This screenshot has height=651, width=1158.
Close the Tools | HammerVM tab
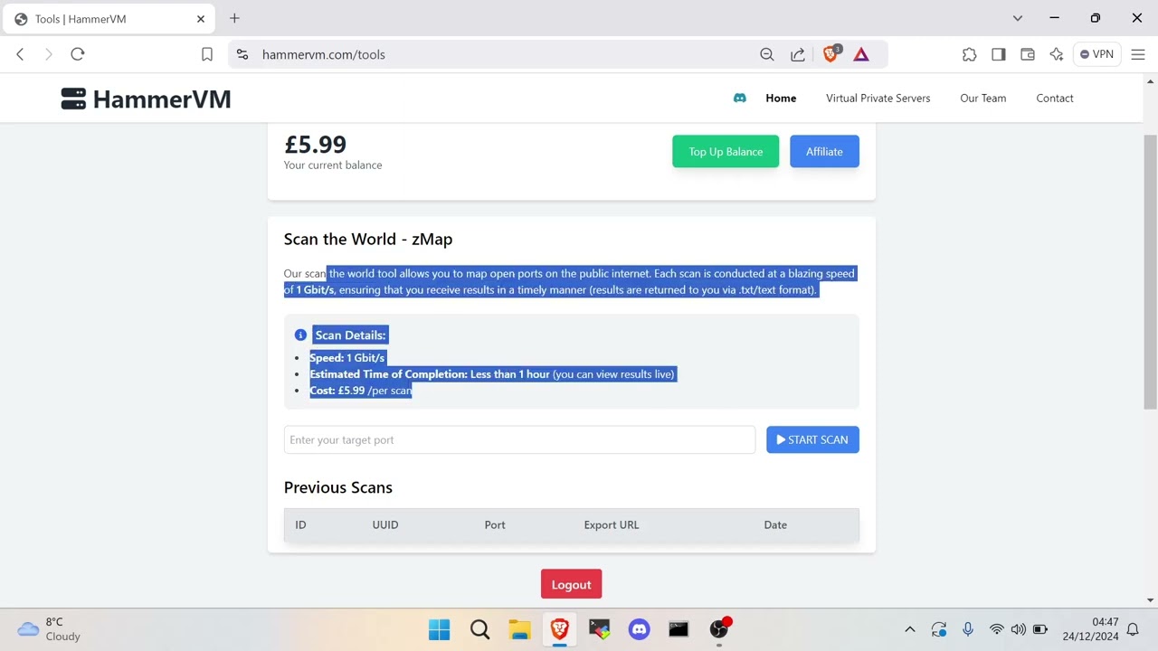click(x=201, y=18)
